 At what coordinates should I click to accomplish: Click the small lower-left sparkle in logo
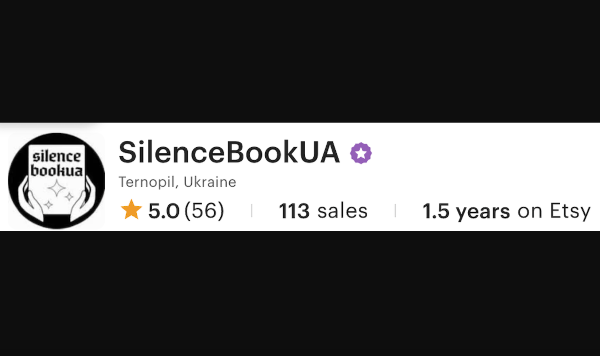tap(48, 205)
